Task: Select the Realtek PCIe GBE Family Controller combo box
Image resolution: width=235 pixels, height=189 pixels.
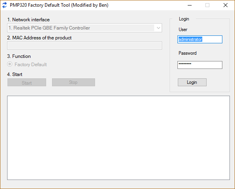Action: pos(84,28)
